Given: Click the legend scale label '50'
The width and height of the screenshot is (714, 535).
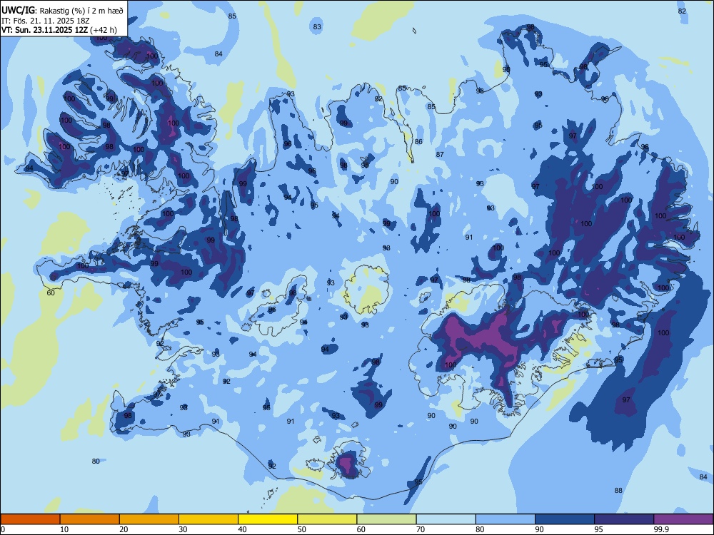Looking at the screenshot, I should (301, 529).
